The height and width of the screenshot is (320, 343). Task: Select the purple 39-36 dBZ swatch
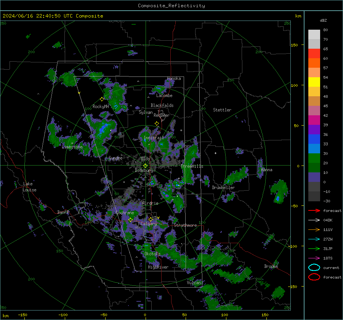click(314, 129)
